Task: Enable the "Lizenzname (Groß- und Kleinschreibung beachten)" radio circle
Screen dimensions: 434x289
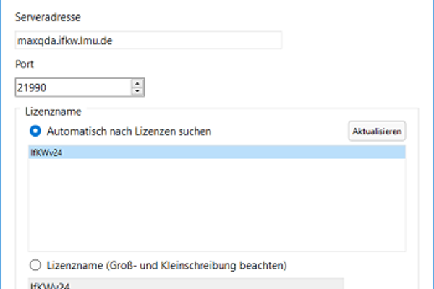Action: pos(34,264)
